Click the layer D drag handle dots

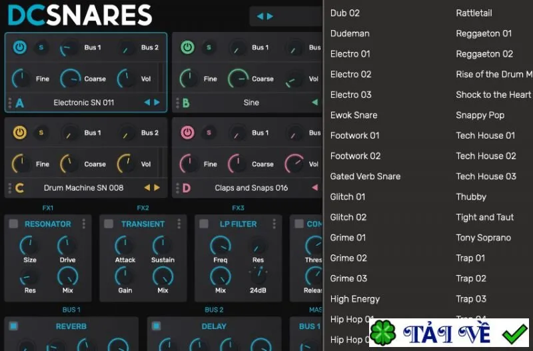177,188
